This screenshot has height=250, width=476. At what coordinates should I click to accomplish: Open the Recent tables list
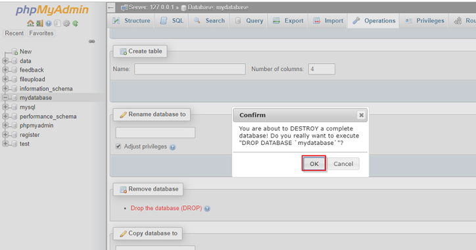coord(14,33)
